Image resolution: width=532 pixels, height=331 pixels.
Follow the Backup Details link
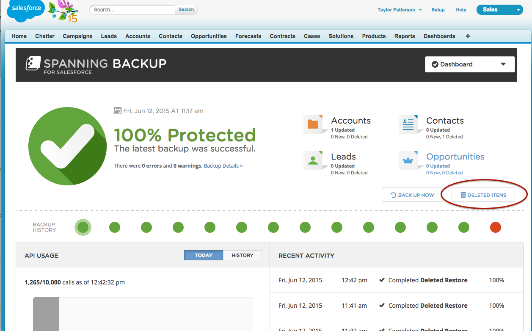pos(223,166)
